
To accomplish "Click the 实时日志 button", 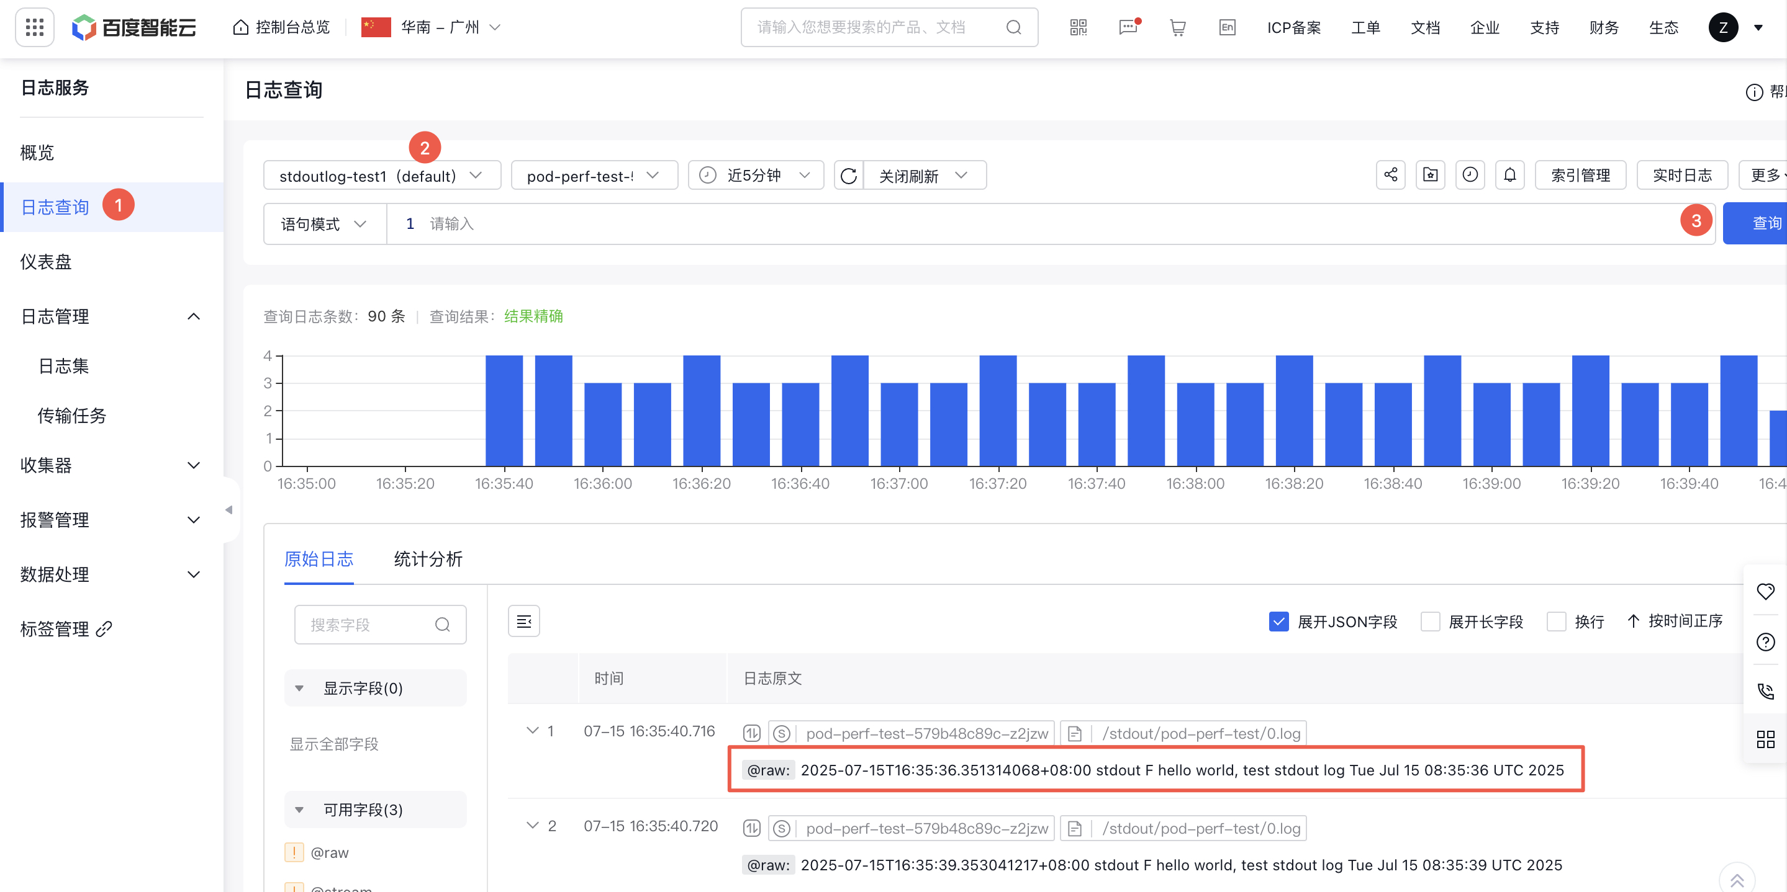I will coord(1681,176).
